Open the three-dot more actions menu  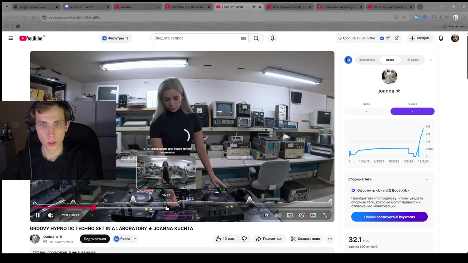coord(330,239)
